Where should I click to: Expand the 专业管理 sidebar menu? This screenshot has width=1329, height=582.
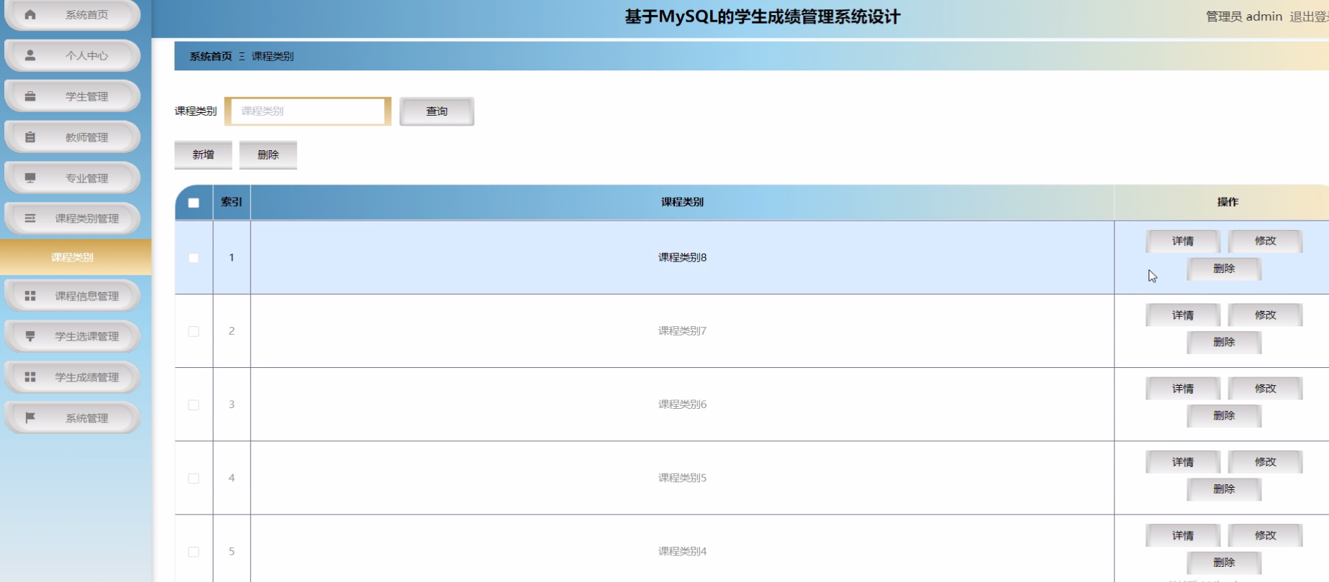(73, 177)
